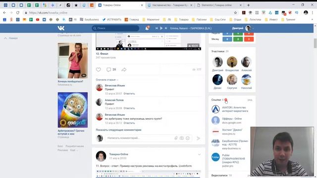Reply to Алексей Попов's comment

click(x=129, y=108)
